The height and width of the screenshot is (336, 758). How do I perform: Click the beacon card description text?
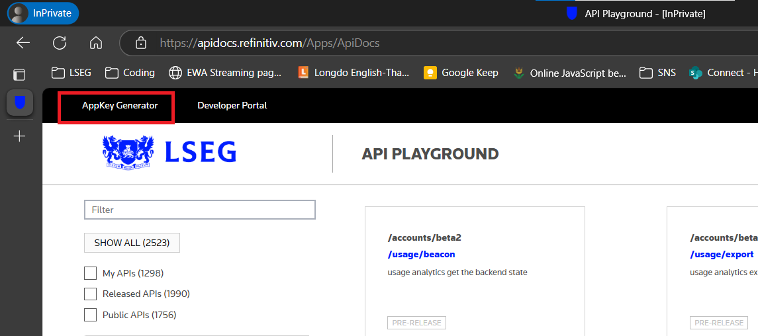pos(457,273)
